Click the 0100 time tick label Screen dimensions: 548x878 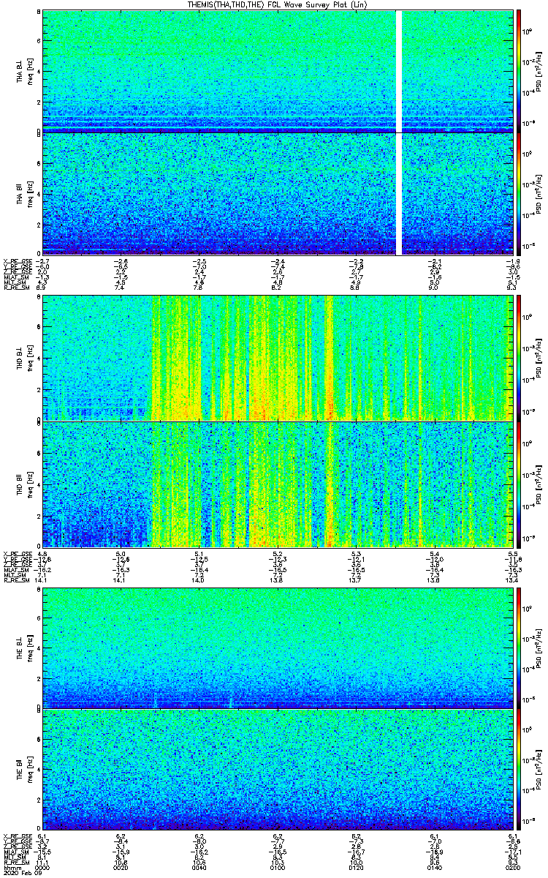[x=278, y=867]
